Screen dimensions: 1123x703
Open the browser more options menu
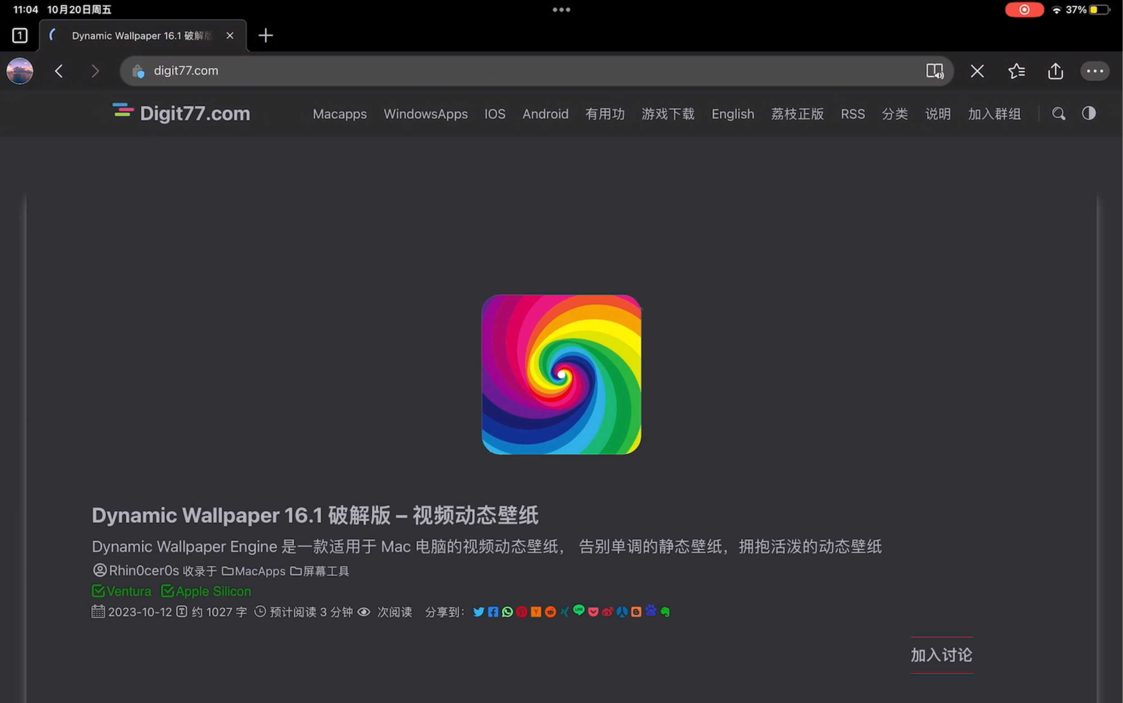[1095, 71]
